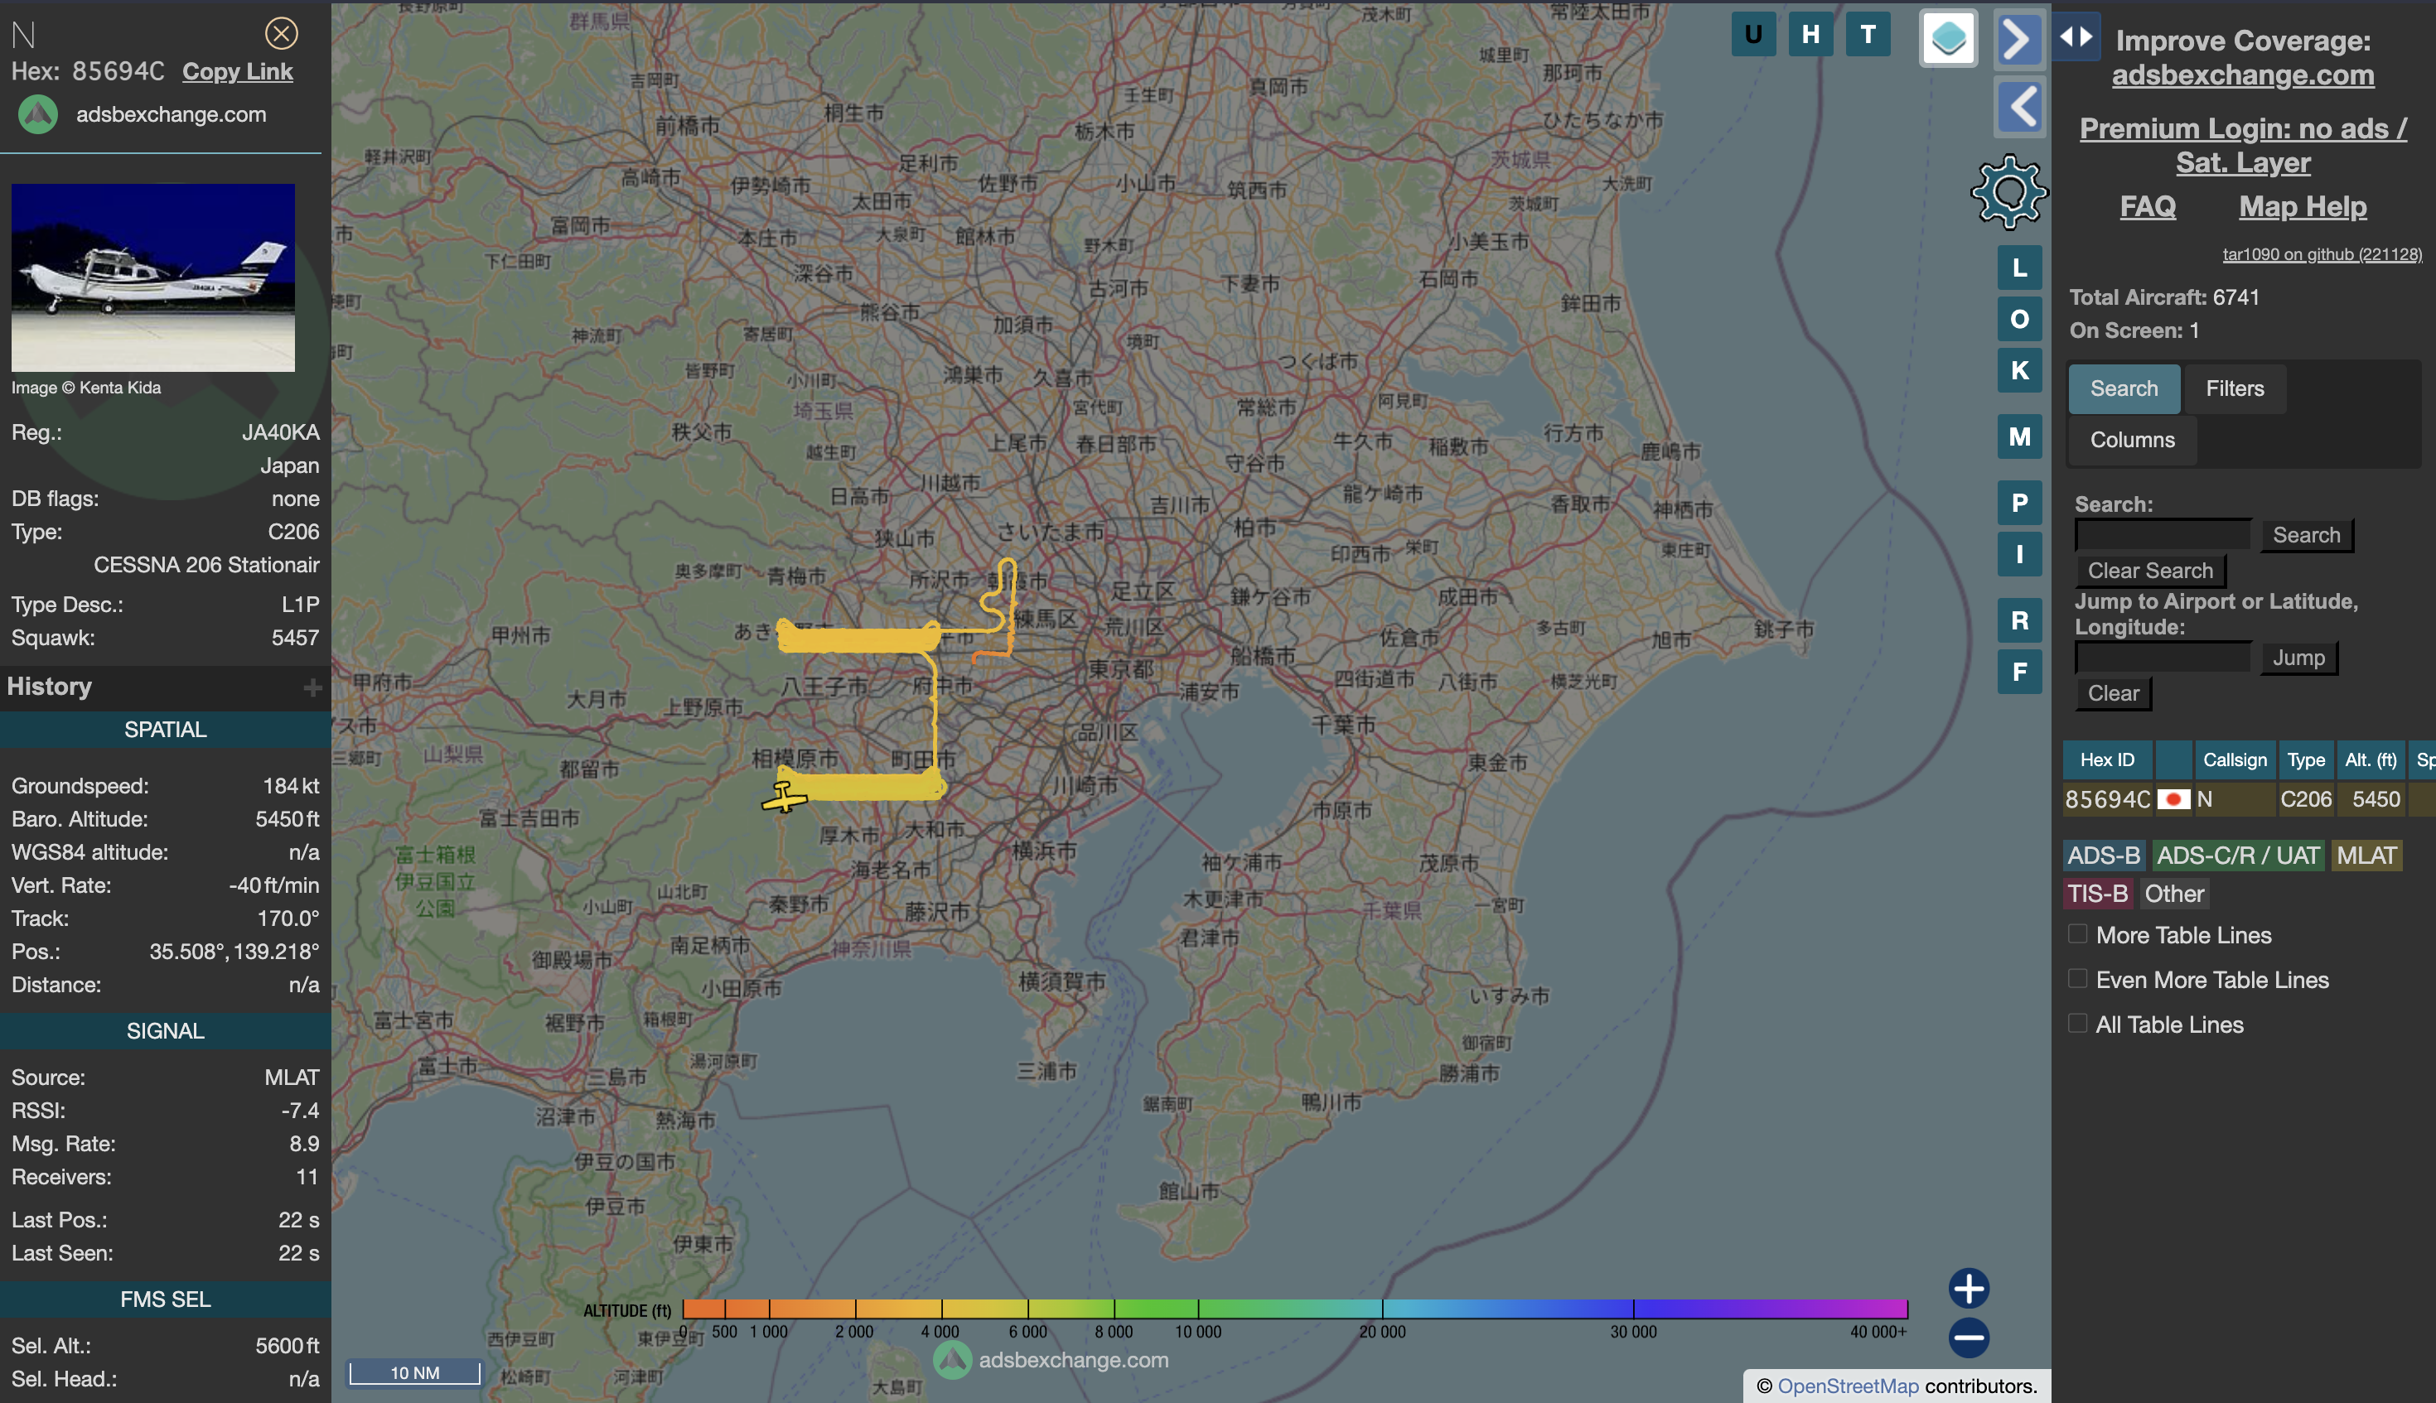Screen dimensions: 2436x1403
Task: Close the selected aircraft info panel
Action: point(281,35)
